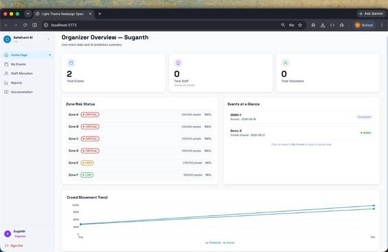Screen dimensions: 388x252
Task: Click the My Events calendar icon
Action: click(x=6, y=64)
